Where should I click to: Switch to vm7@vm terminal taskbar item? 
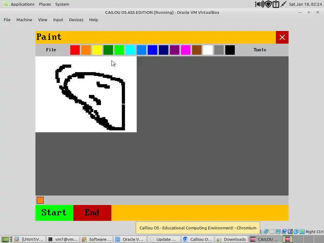pos(63,239)
